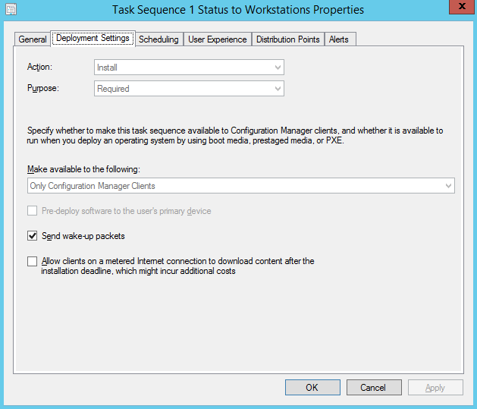
Task: Click the Task Sequence 1 title bar text
Action: 237,10
